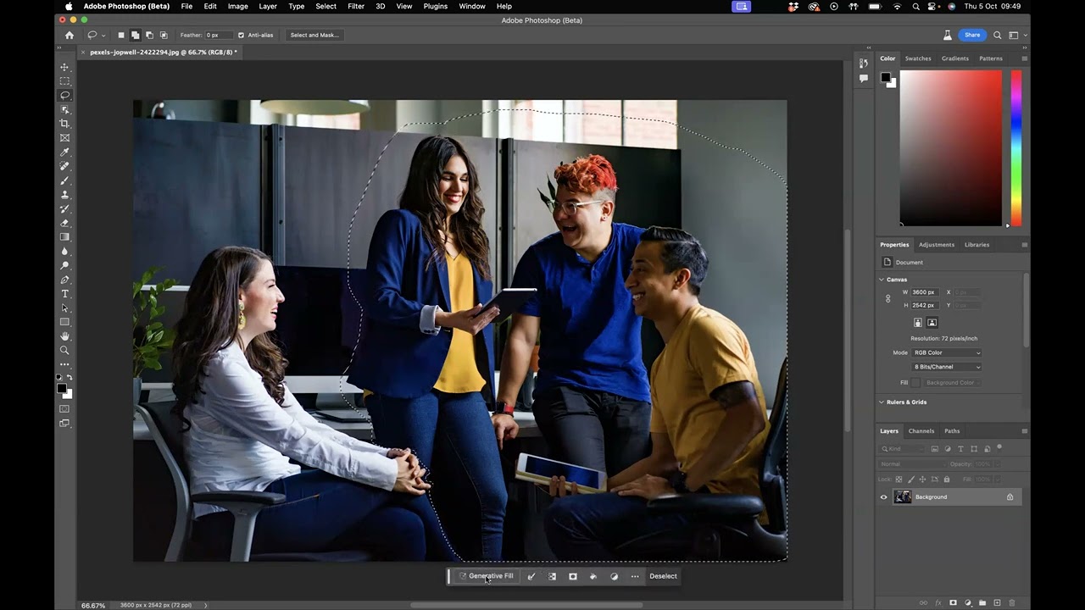Switch to the Adjustments tab
1085x610 pixels.
(x=937, y=245)
